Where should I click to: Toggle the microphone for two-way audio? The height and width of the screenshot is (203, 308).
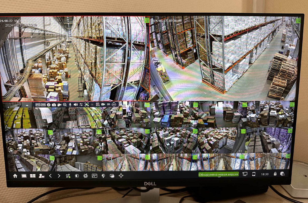click(70, 105)
